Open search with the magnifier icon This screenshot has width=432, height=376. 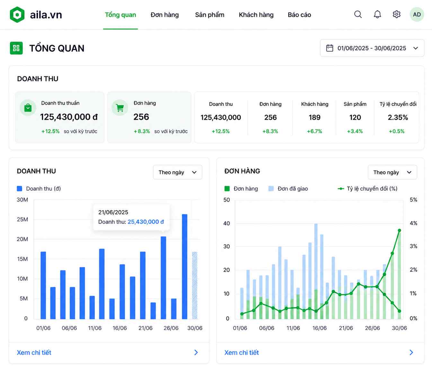(x=358, y=14)
